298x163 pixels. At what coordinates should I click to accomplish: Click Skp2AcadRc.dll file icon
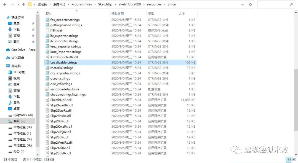[x=47, y=105]
